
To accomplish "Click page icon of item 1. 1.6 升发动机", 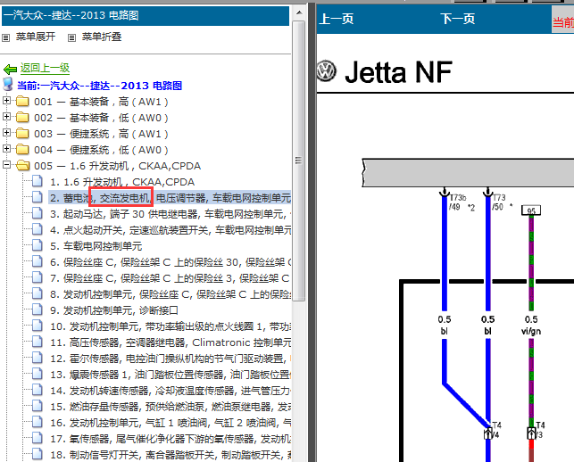I will [x=37, y=181].
